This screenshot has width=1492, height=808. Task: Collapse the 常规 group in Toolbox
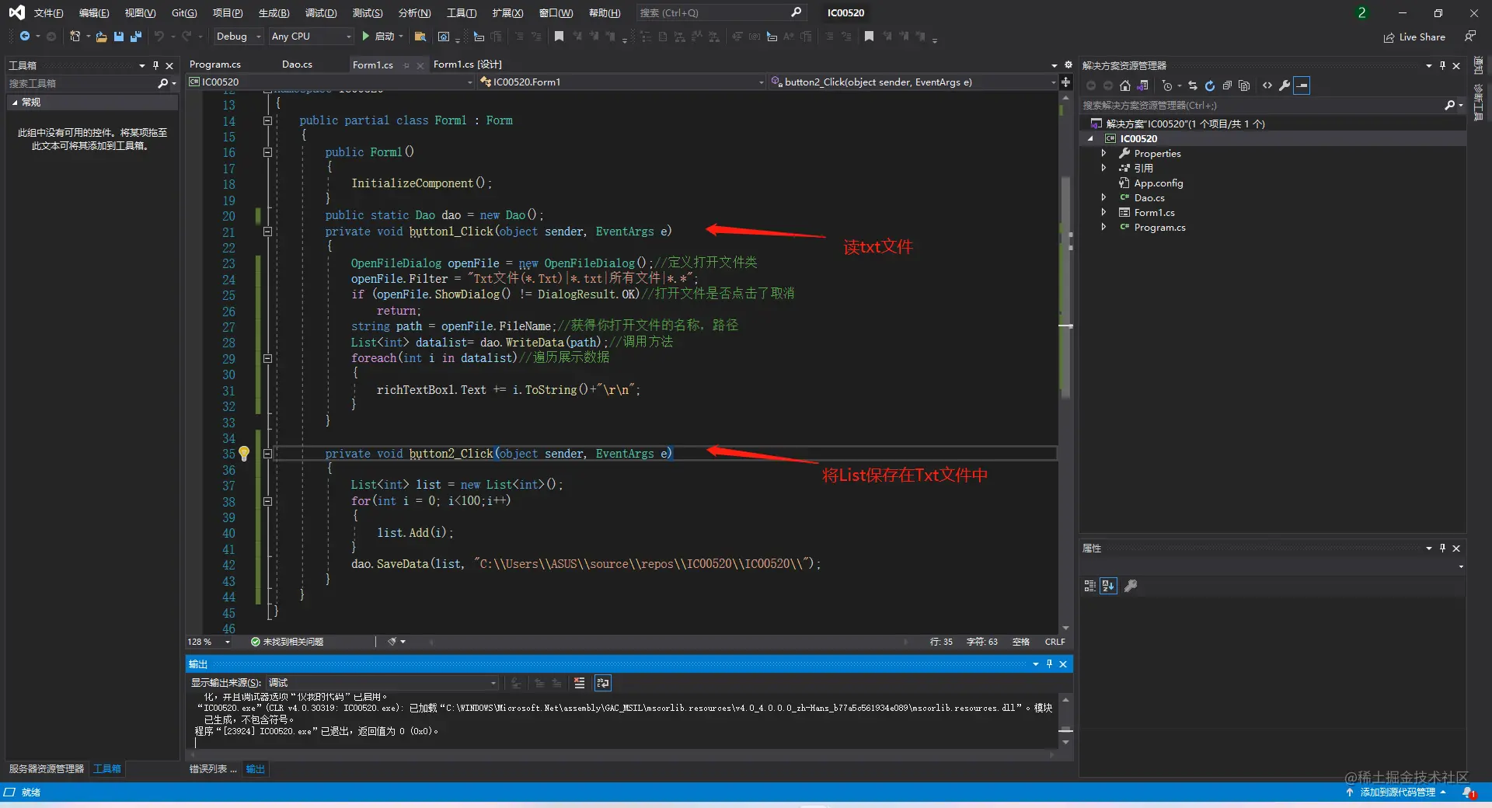pyautogui.click(x=15, y=102)
